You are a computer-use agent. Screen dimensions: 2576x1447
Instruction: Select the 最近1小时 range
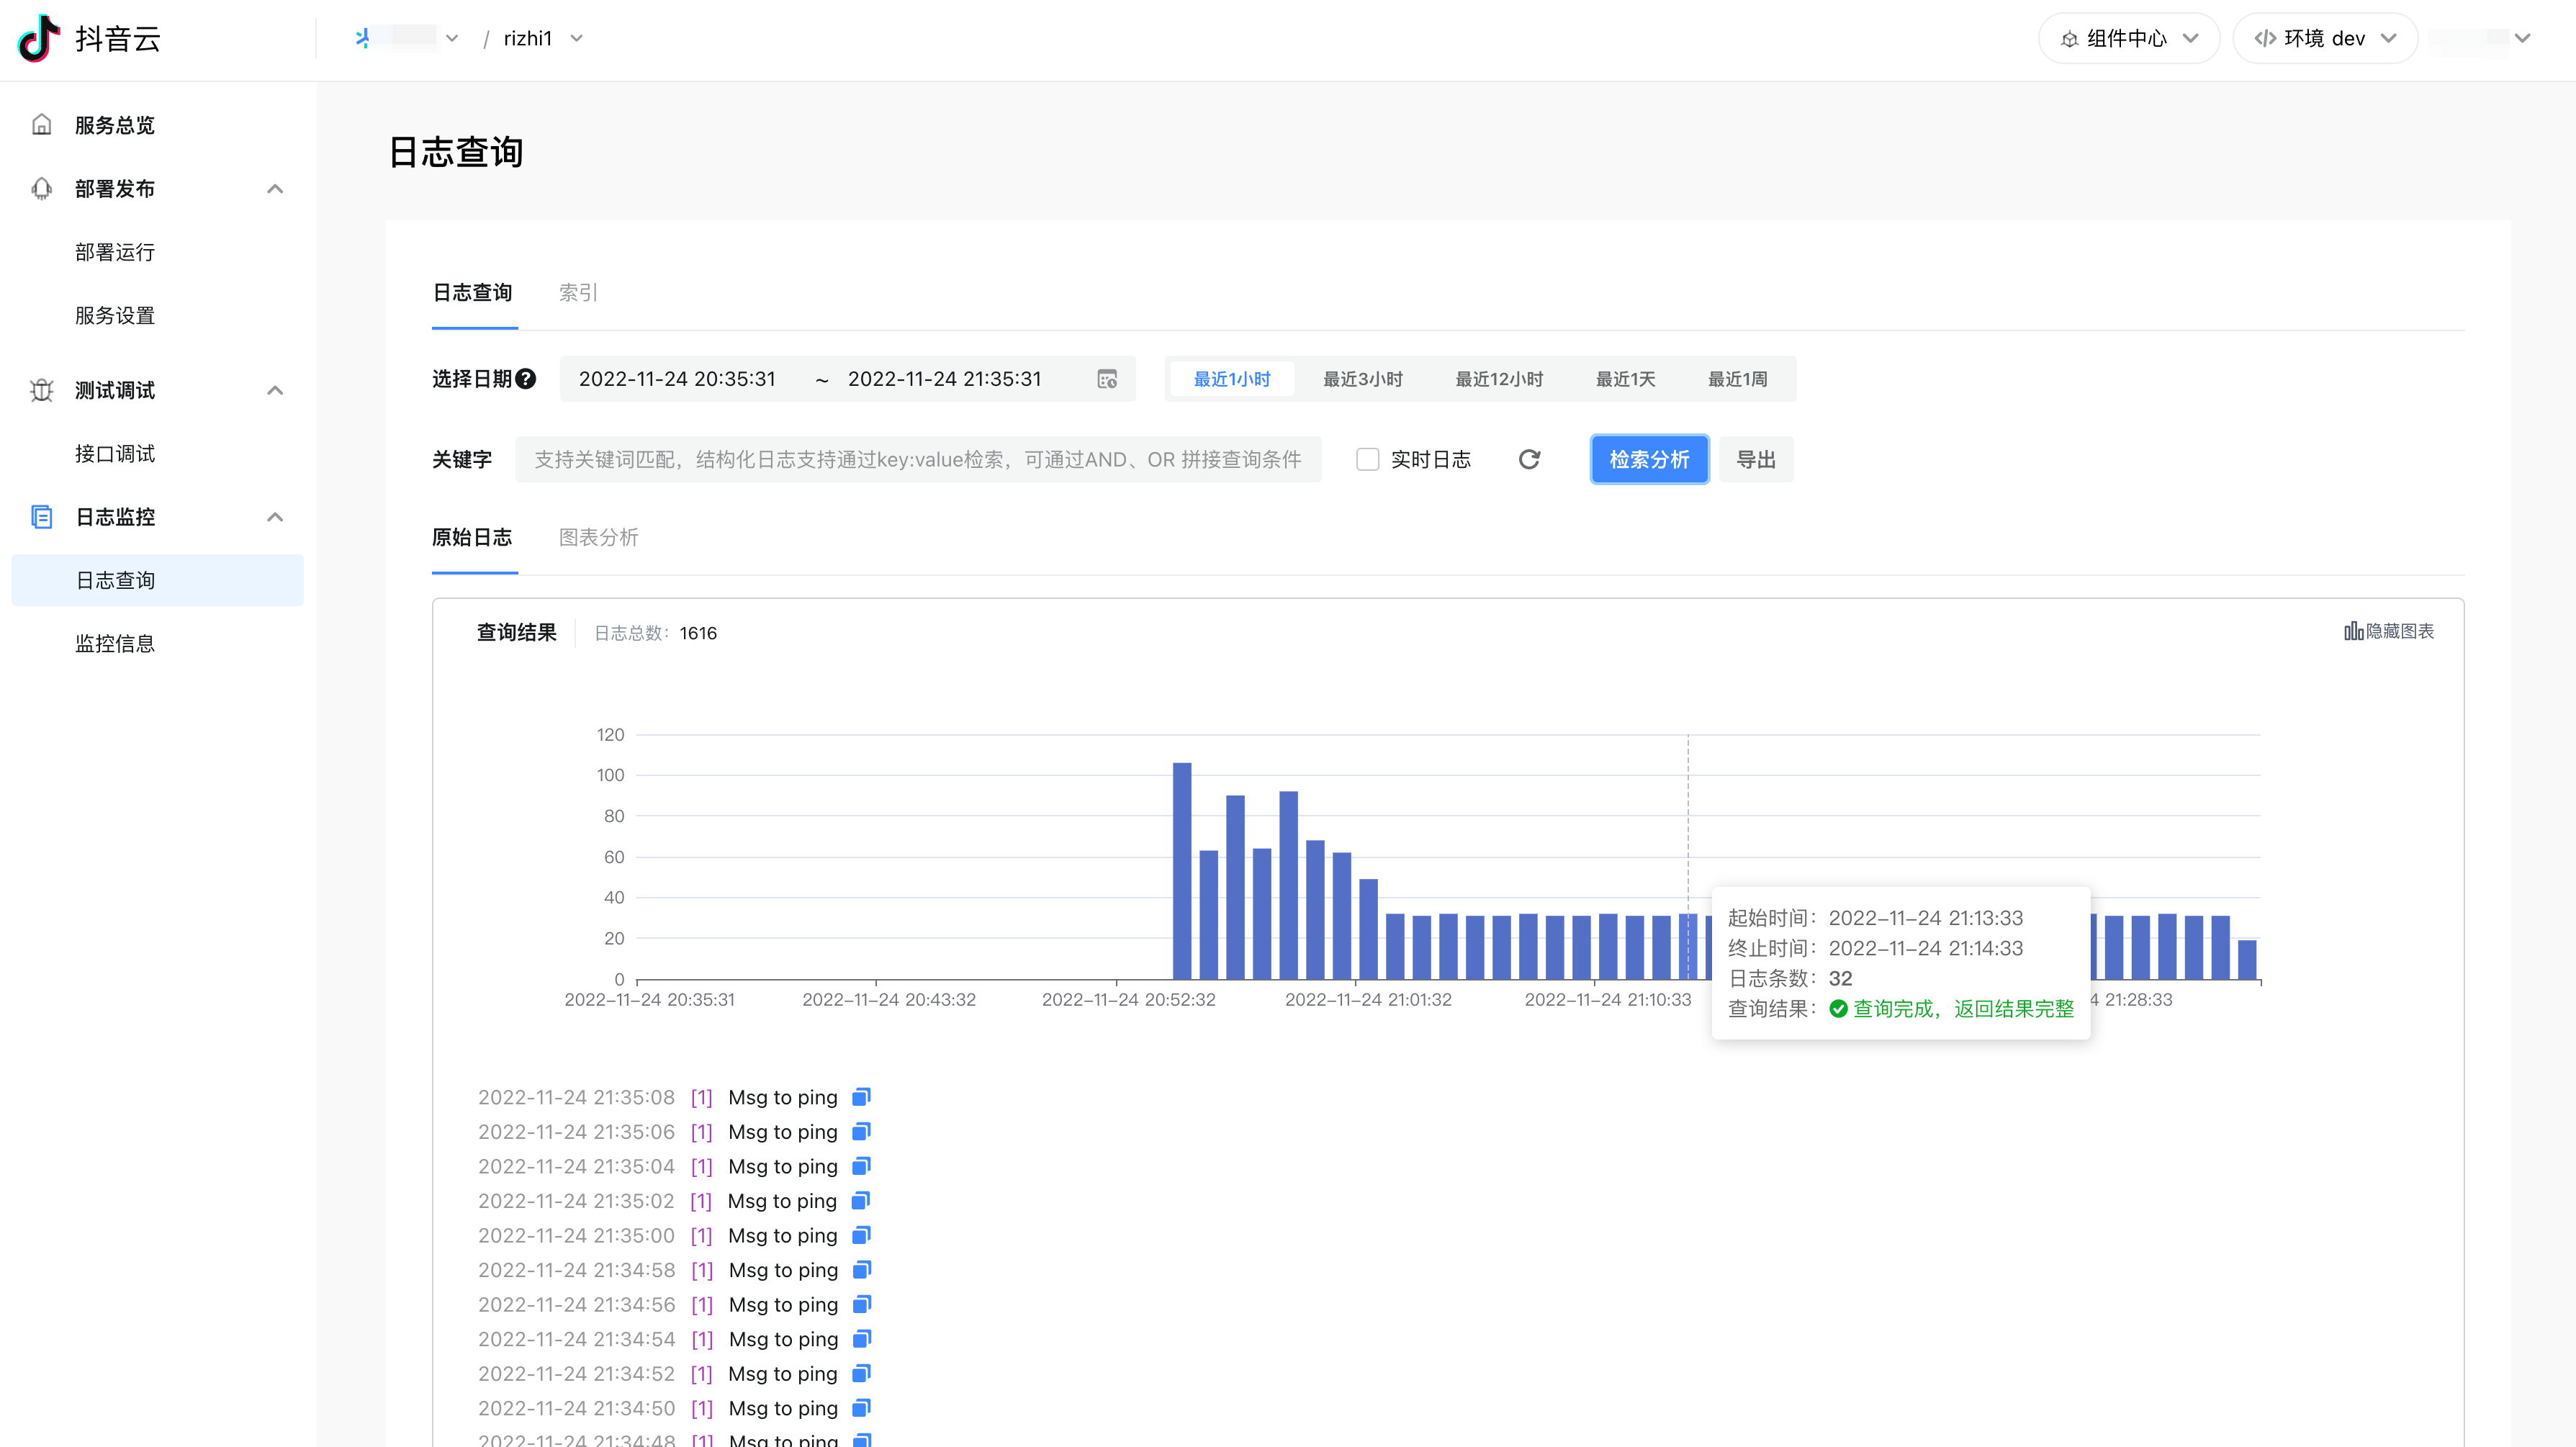(1232, 379)
